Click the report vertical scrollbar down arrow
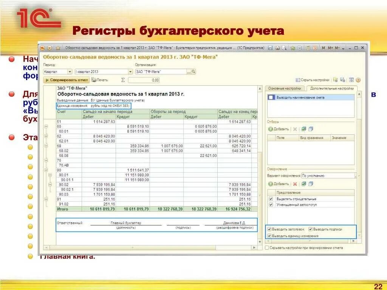 point(260,242)
